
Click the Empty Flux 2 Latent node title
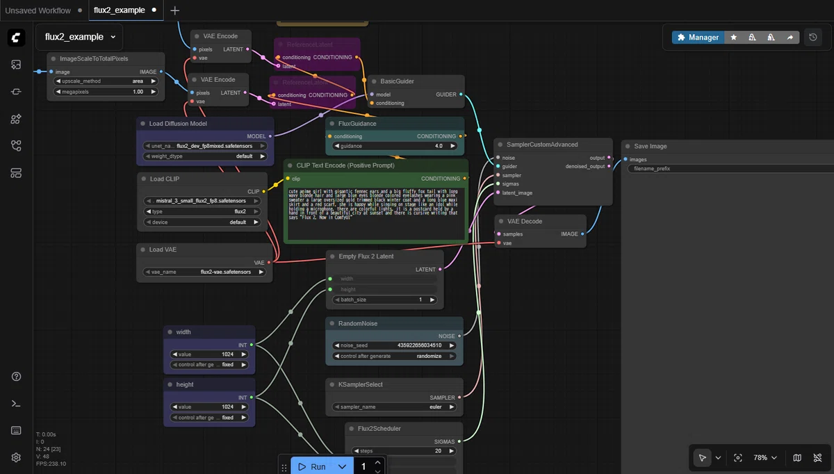366,256
